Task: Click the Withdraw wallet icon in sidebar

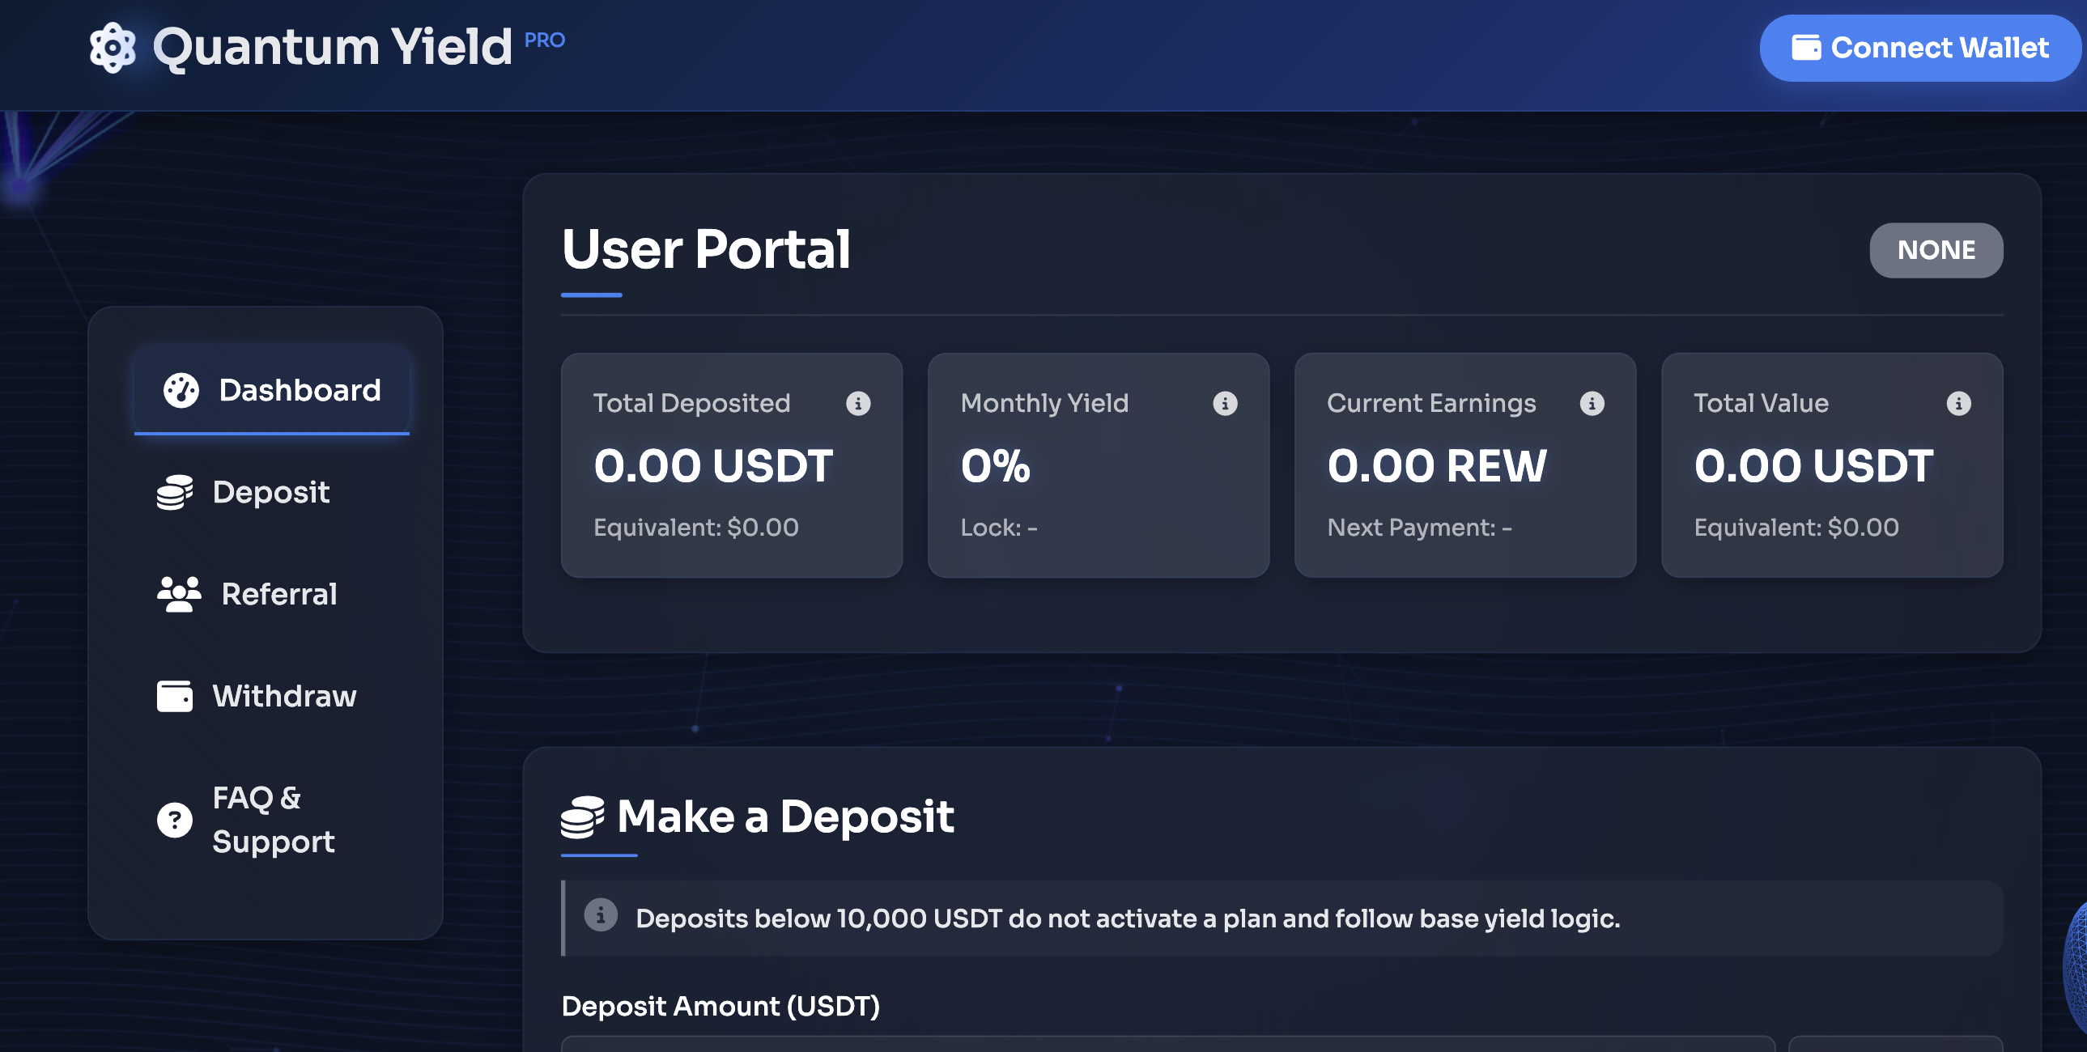Action: click(175, 697)
